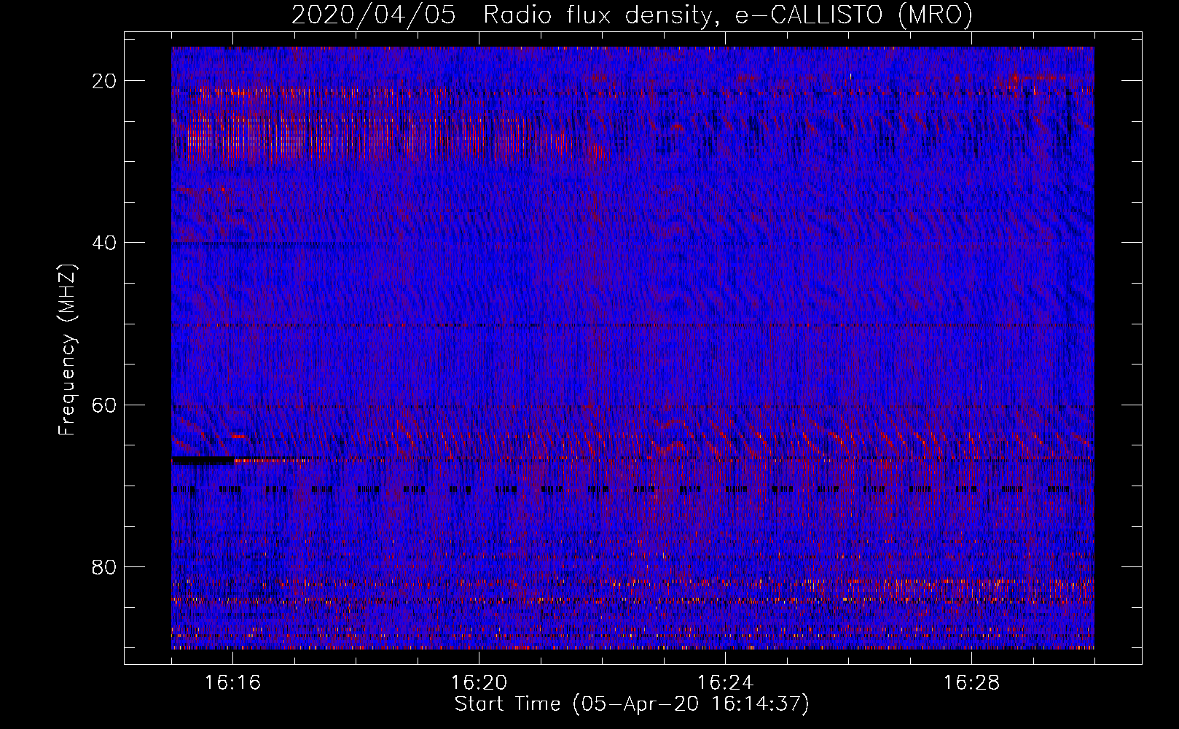This screenshot has width=1179, height=729.
Task: Click the time tick label "16:24"
Action: pos(725,682)
